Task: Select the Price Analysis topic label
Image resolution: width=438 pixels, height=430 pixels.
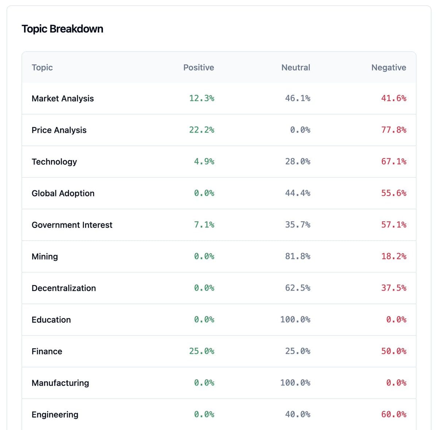Action: tap(59, 130)
